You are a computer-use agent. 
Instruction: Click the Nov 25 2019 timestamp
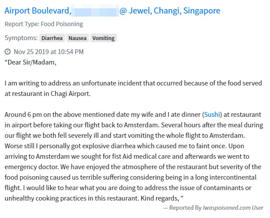point(48,52)
